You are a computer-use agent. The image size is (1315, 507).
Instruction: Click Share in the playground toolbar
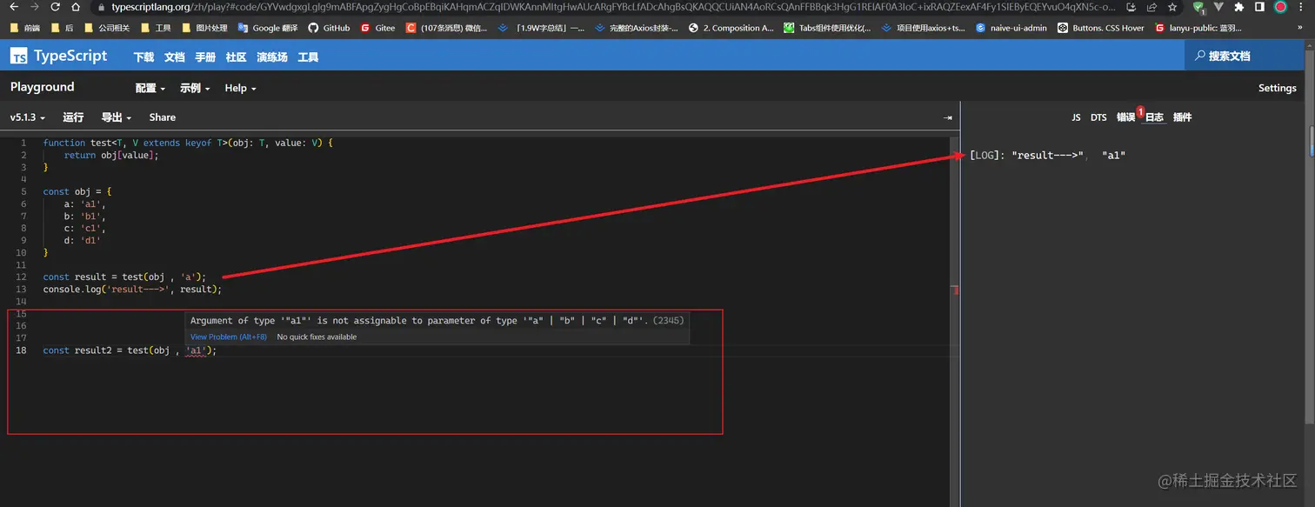pyautogui.click(x=162, y=117)
